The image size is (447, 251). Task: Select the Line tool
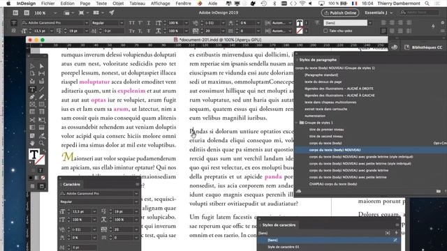[x=42, y=89]
